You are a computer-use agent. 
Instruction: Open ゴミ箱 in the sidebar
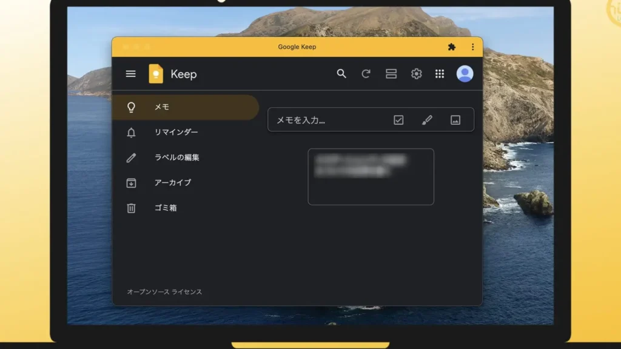186,208
